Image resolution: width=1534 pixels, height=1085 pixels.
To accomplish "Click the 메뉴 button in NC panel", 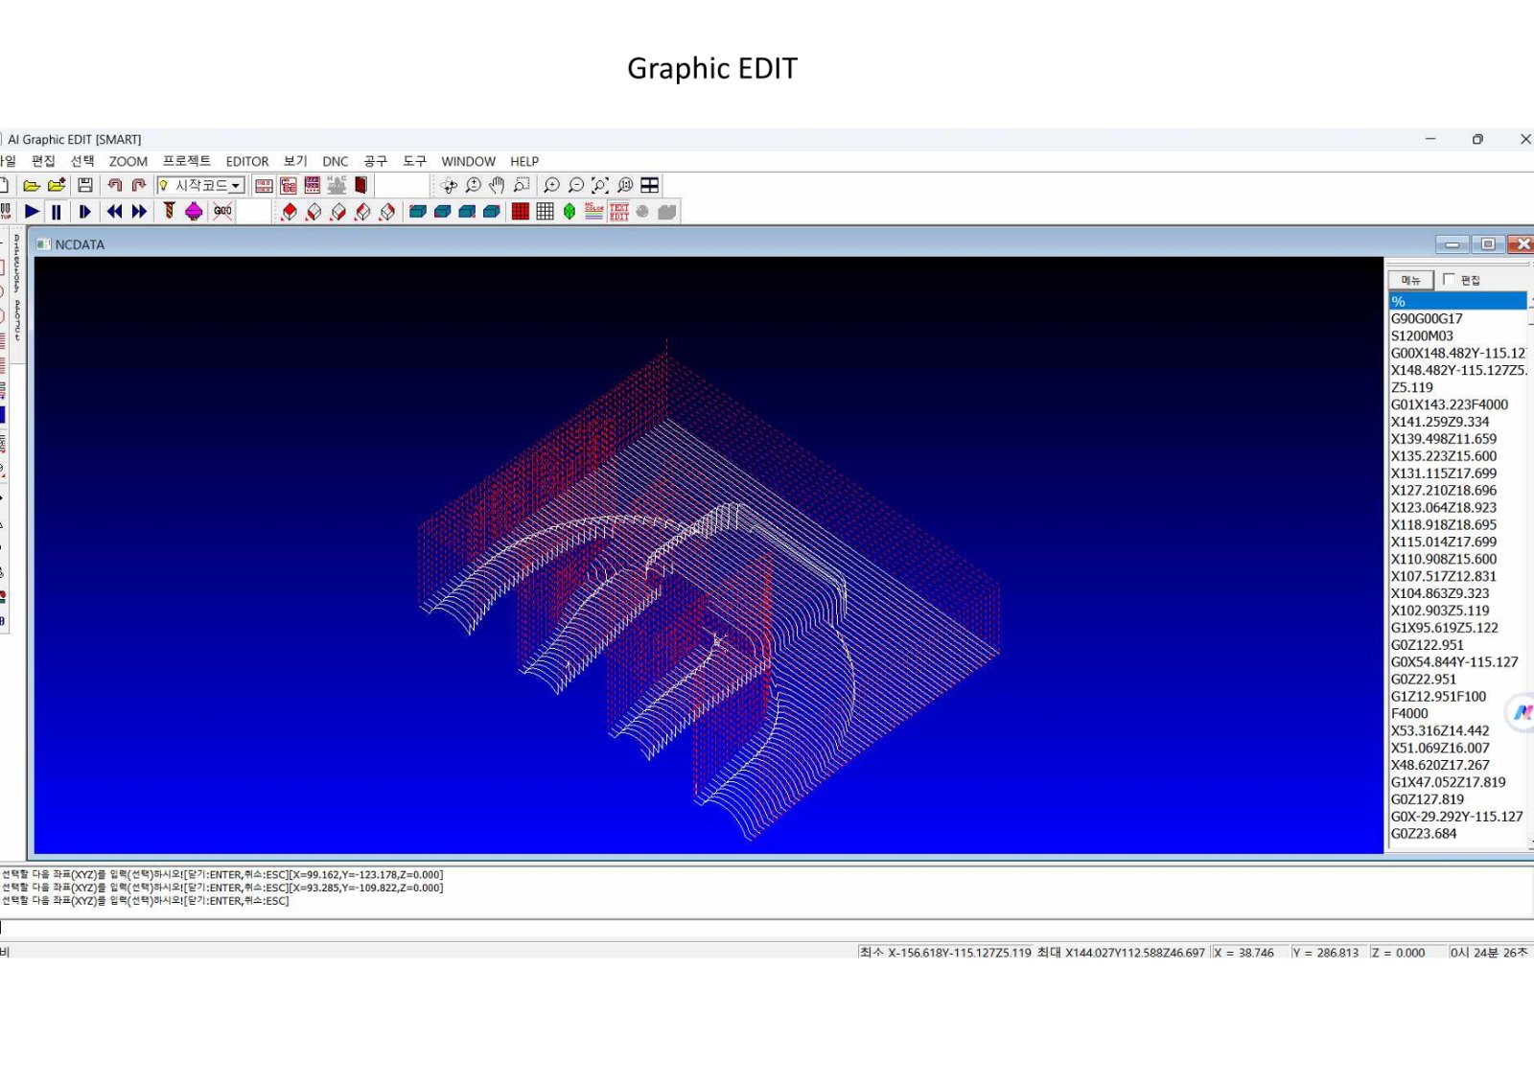I will point(1410,280).
